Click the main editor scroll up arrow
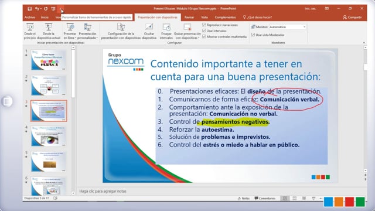The width and height of the screenshot is (375, 211). click(x=365, y=47)
